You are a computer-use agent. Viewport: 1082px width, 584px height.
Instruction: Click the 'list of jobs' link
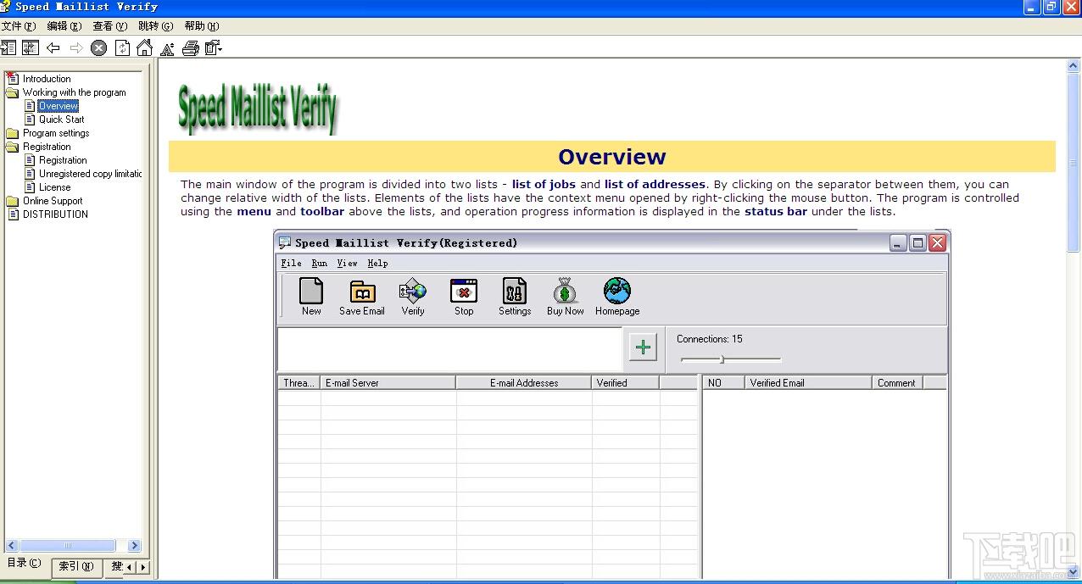pyautogui.click(x=544, y=184)
